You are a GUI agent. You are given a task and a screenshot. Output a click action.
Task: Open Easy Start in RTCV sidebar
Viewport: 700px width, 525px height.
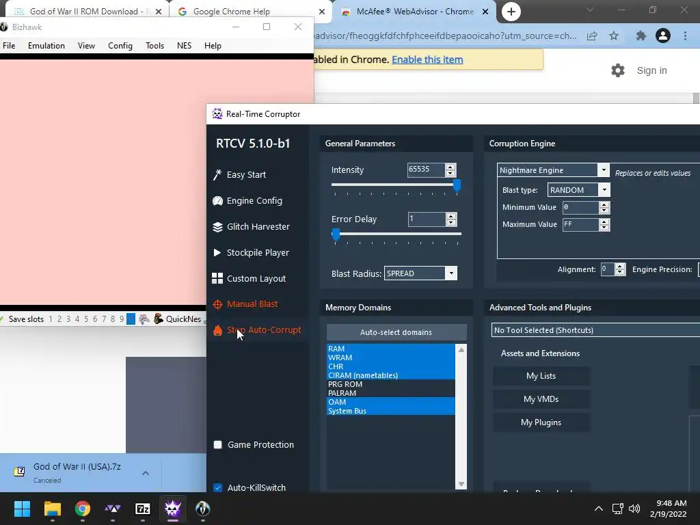239,174
